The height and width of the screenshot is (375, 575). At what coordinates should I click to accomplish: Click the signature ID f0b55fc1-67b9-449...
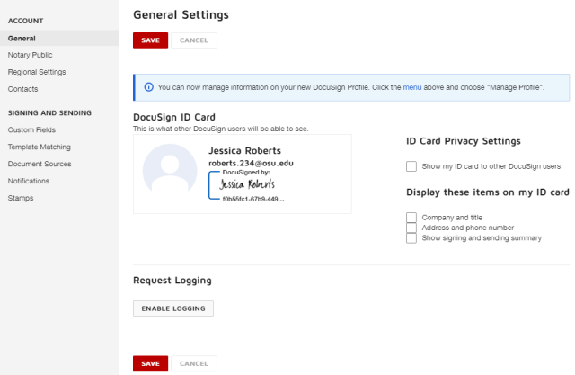(253, 199)
